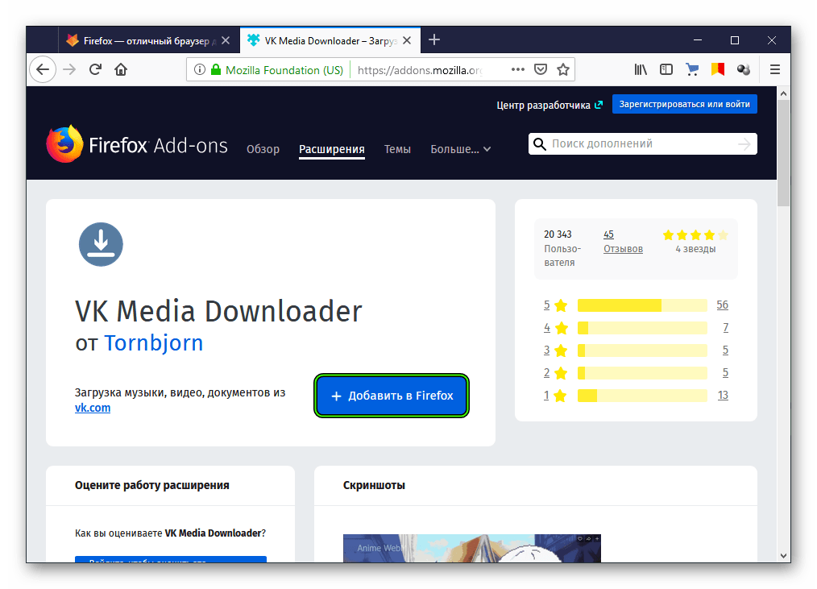
Task: Close the VK Media Downloader tab
Action: point(407,40)
